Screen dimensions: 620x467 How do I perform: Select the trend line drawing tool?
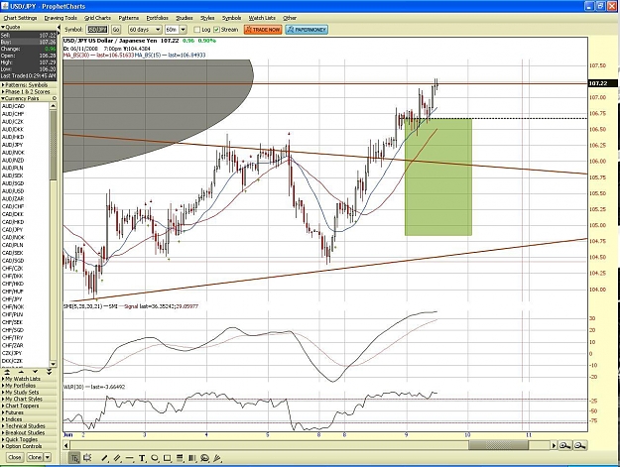(104, 458)
